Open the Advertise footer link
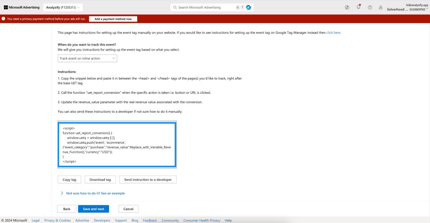 [82, 220]
